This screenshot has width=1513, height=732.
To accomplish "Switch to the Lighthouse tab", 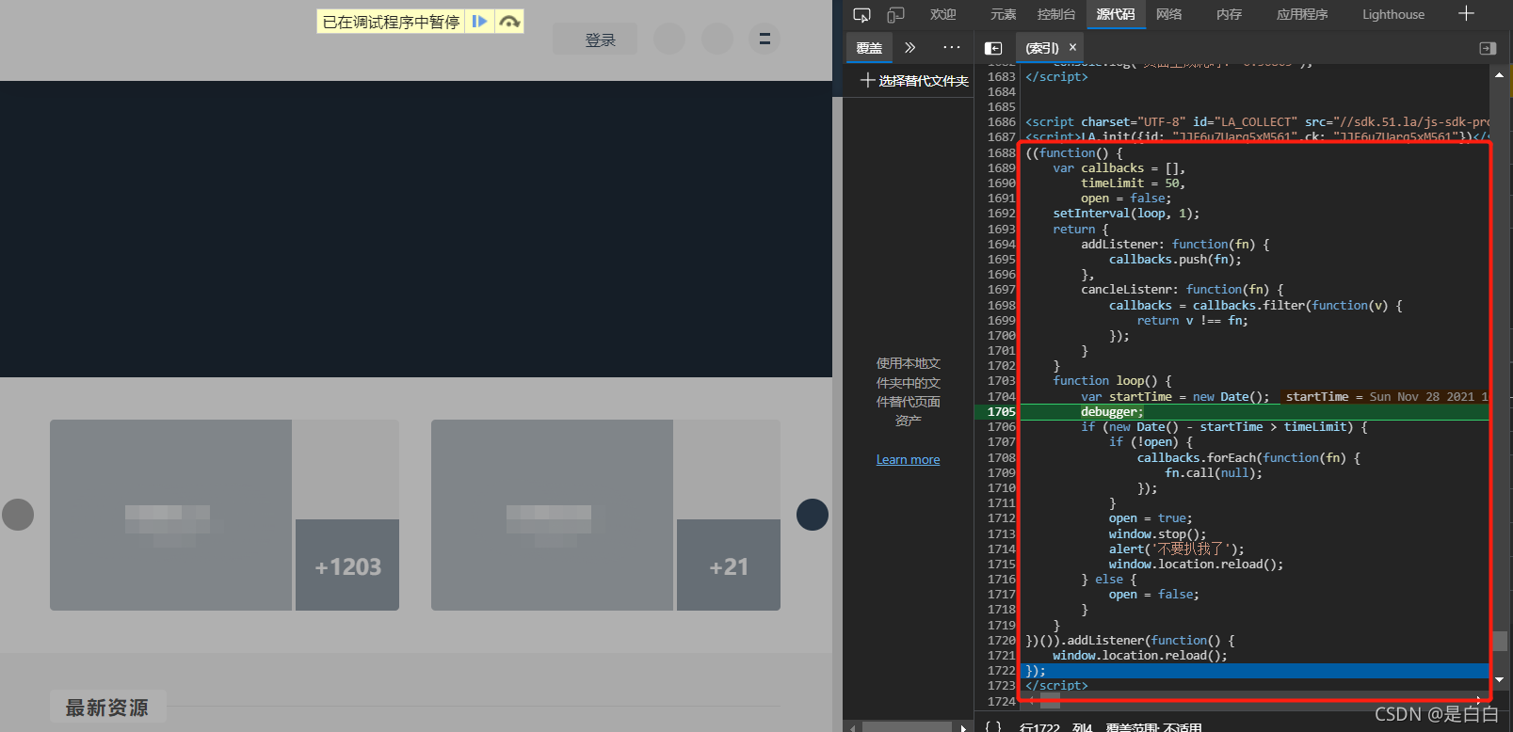I will click(x=1393, y=14).
